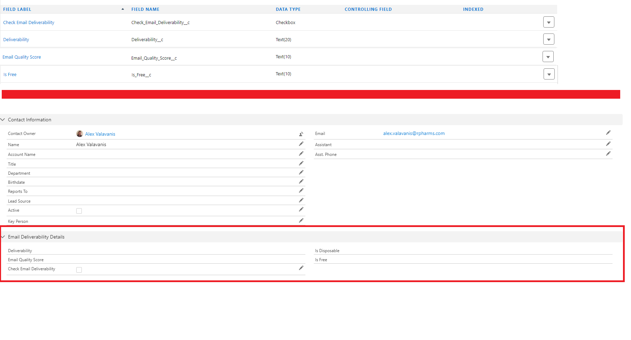
Task: Click edit pencil for Key Person
Action: click(x=301, y=221)
